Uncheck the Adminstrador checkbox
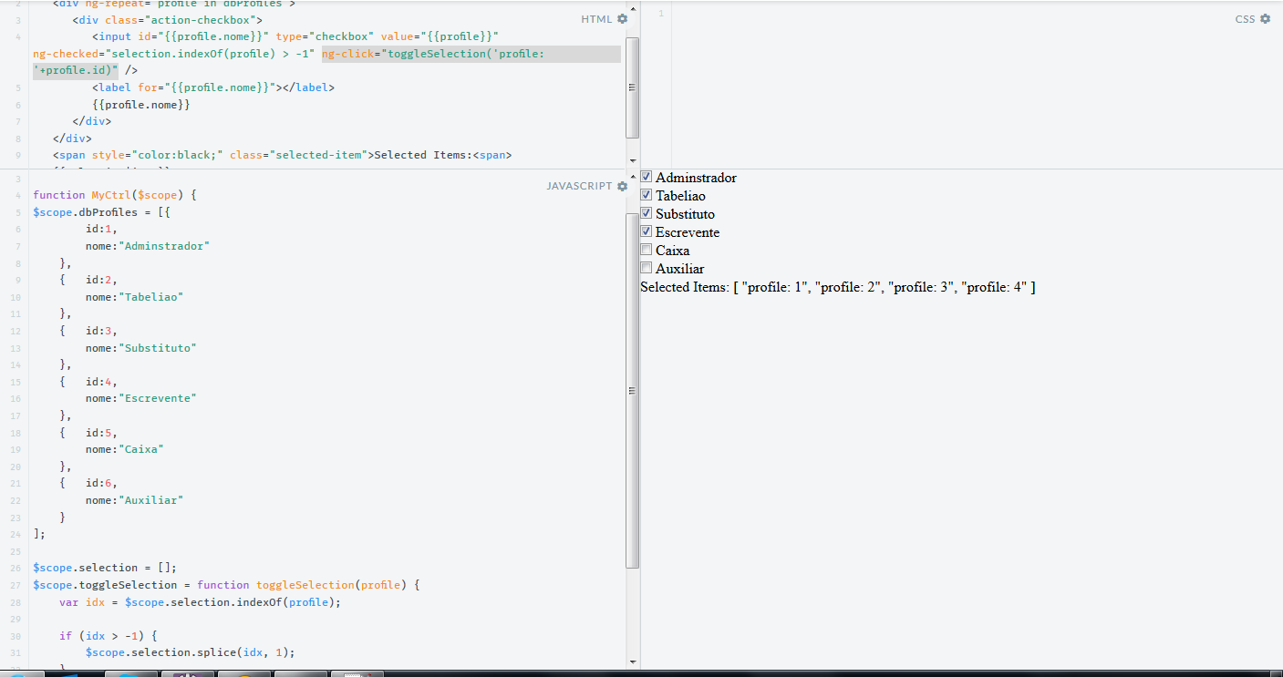Image resolution: width=1283 pixels, height=677 pixels. point(647,177)
